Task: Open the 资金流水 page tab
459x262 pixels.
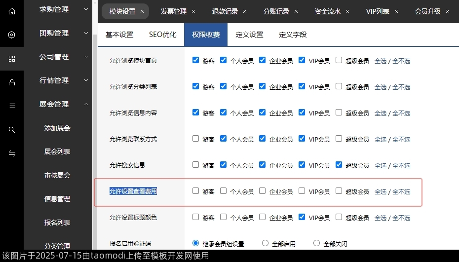Action: [328, 11]
